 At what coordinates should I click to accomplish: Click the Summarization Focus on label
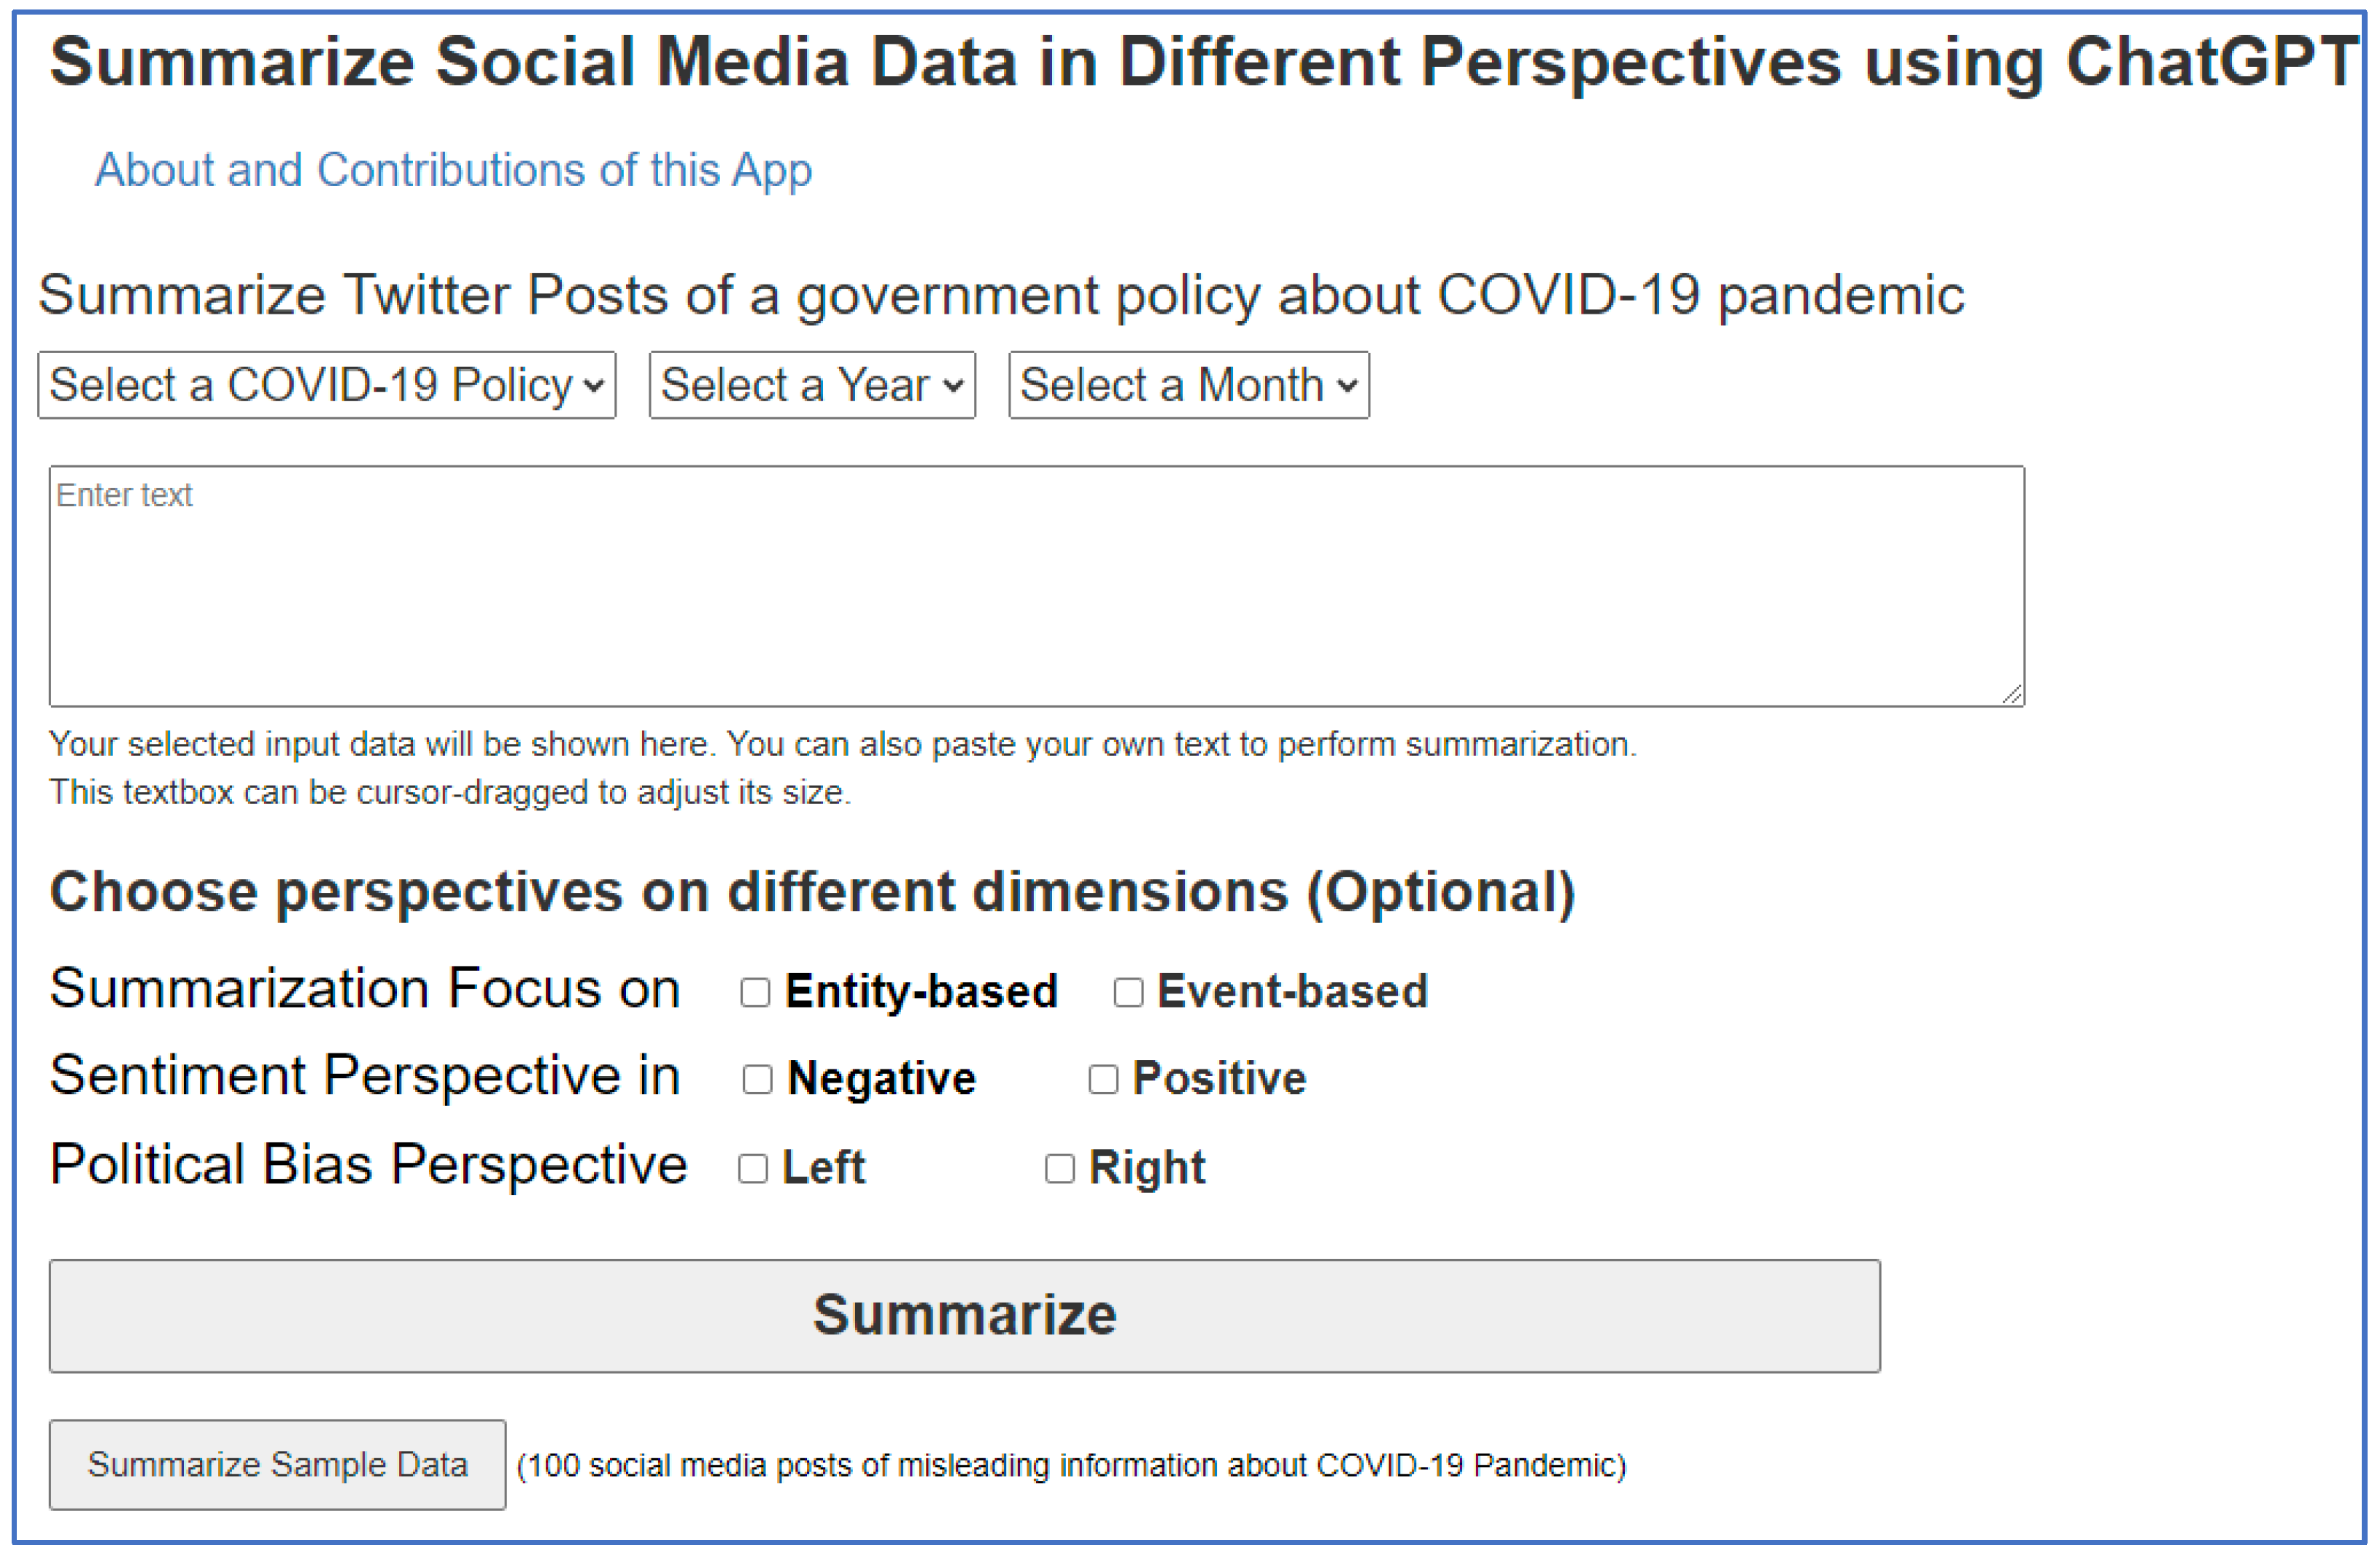coord(365,989)
